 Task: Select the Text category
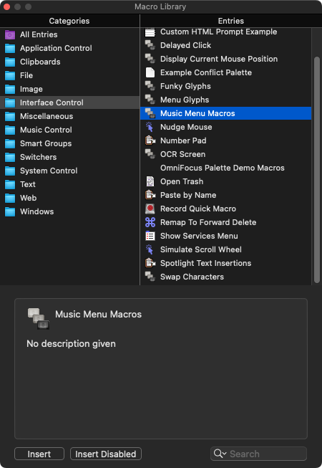(x=69, y=184)
